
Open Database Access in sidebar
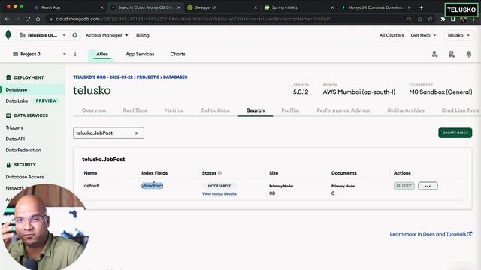(25, 177)
